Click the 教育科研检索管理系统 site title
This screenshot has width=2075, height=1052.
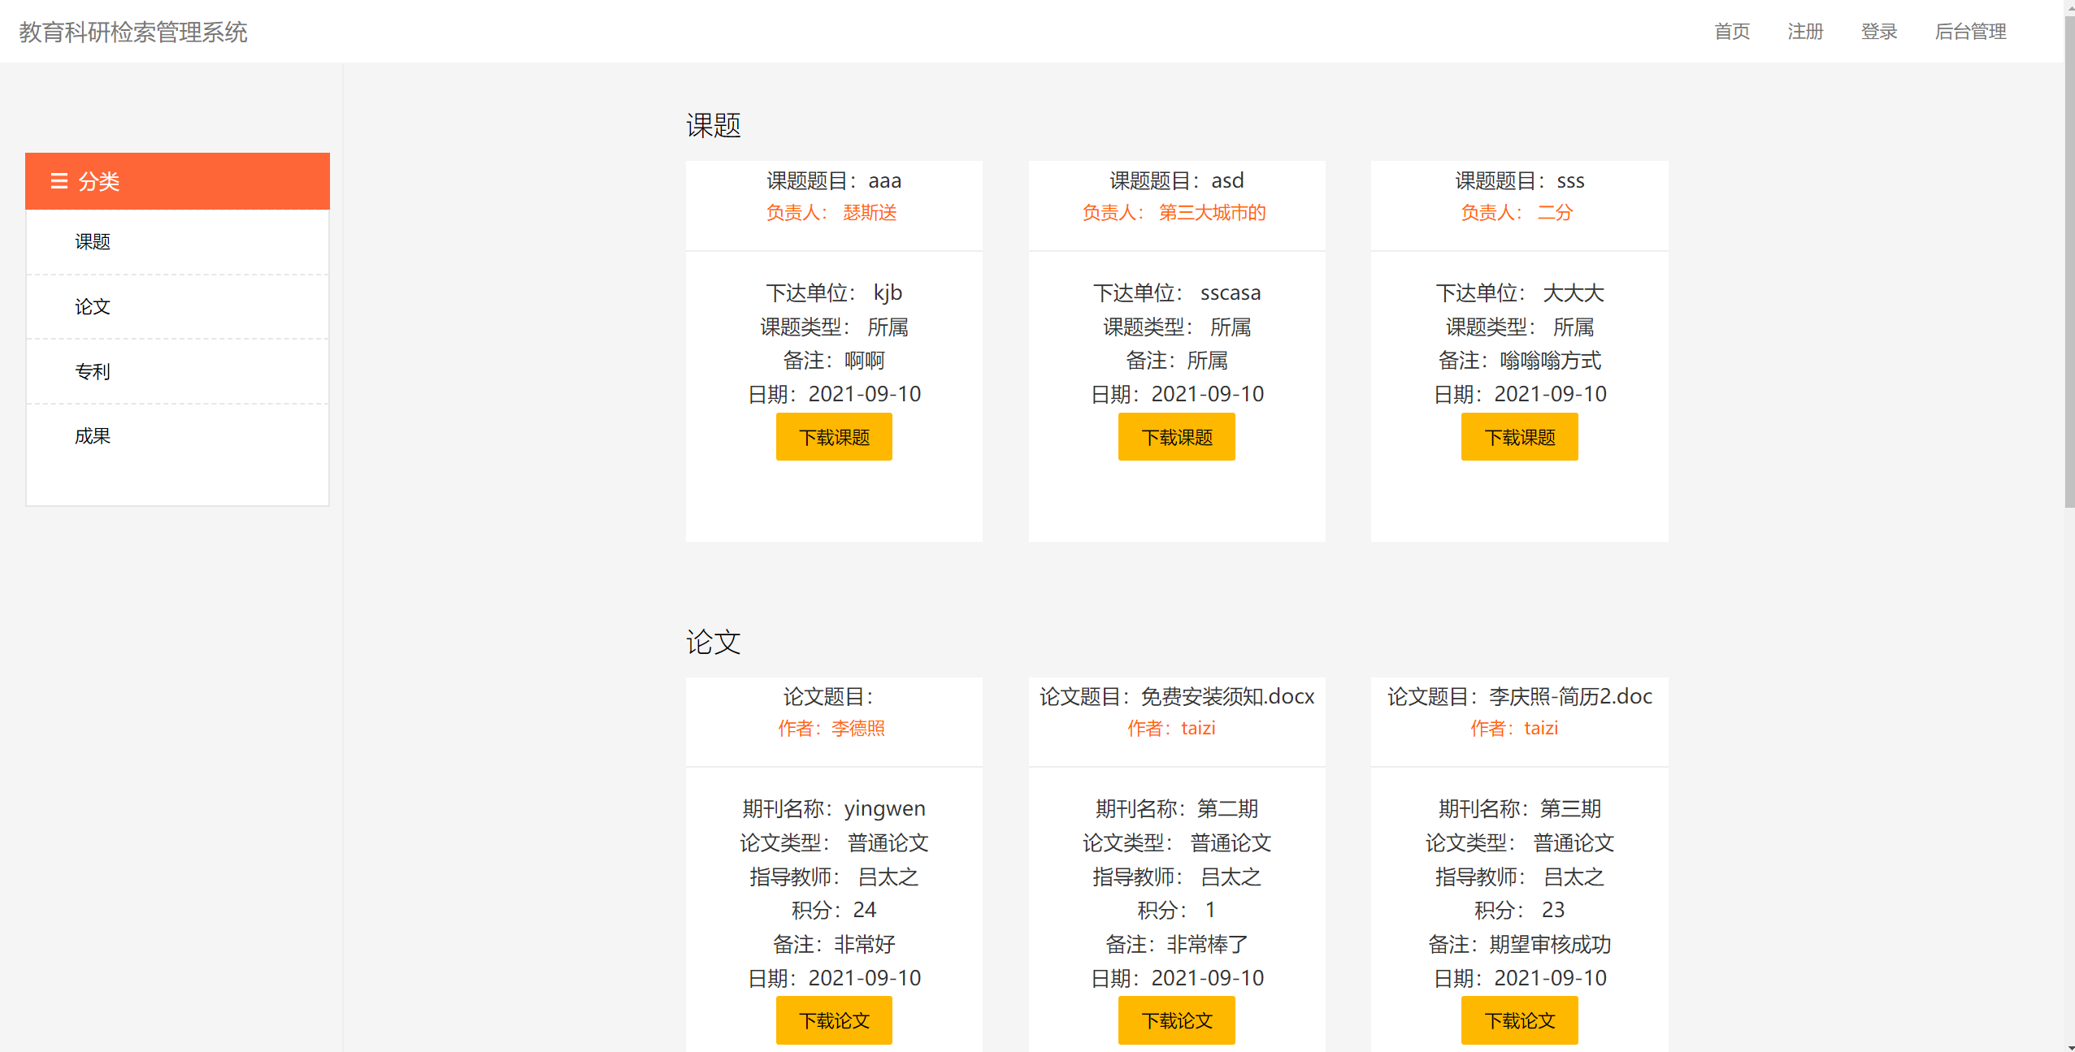[x=133, y=32]
